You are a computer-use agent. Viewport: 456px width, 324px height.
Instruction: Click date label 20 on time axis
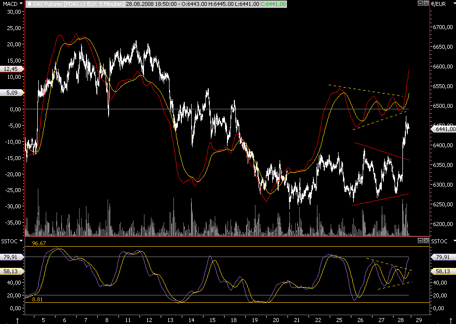click(x=276, y=320)
